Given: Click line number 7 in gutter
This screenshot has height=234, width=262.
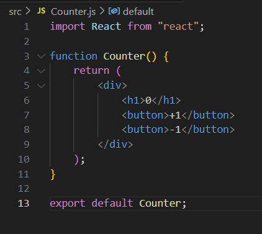Looking at the screenshot, I should coord(27,115).
